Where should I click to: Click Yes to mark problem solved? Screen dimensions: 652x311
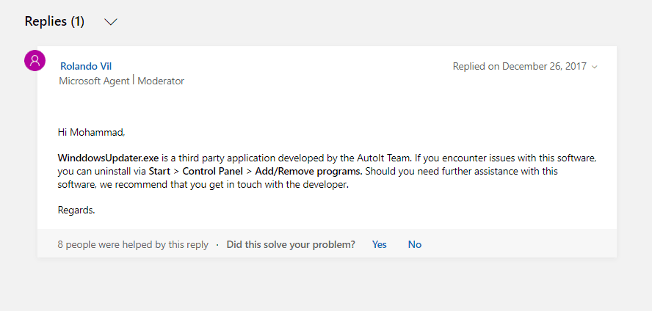[x=379, y=244]
